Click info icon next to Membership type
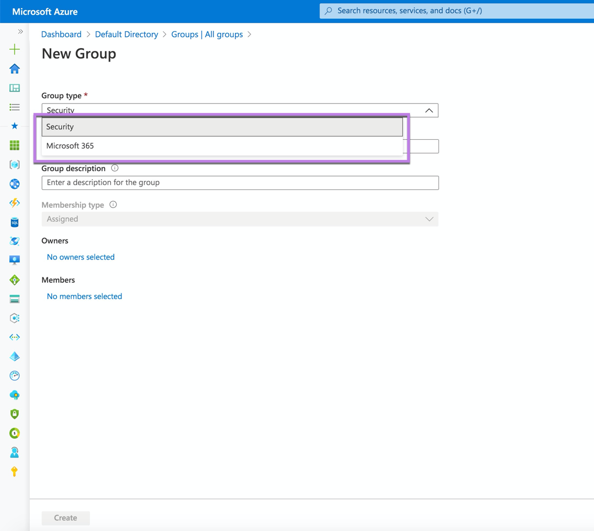594x531 pixels. tap(113, 205)
